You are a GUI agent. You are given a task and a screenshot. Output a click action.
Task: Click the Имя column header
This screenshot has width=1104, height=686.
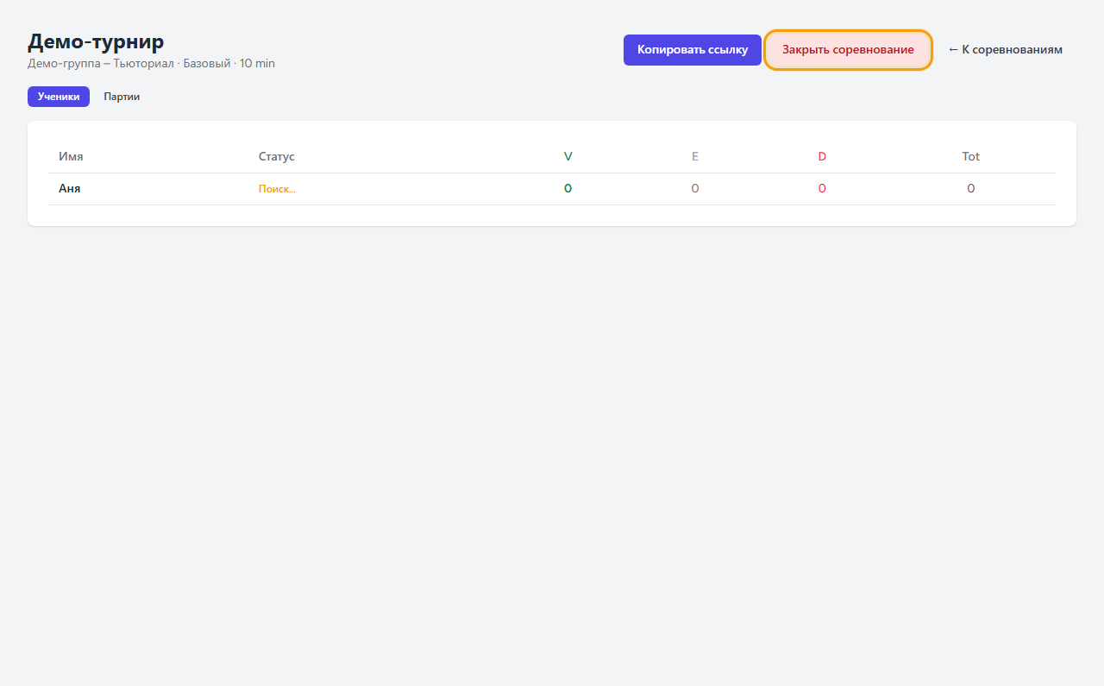[x=71, y=156]
